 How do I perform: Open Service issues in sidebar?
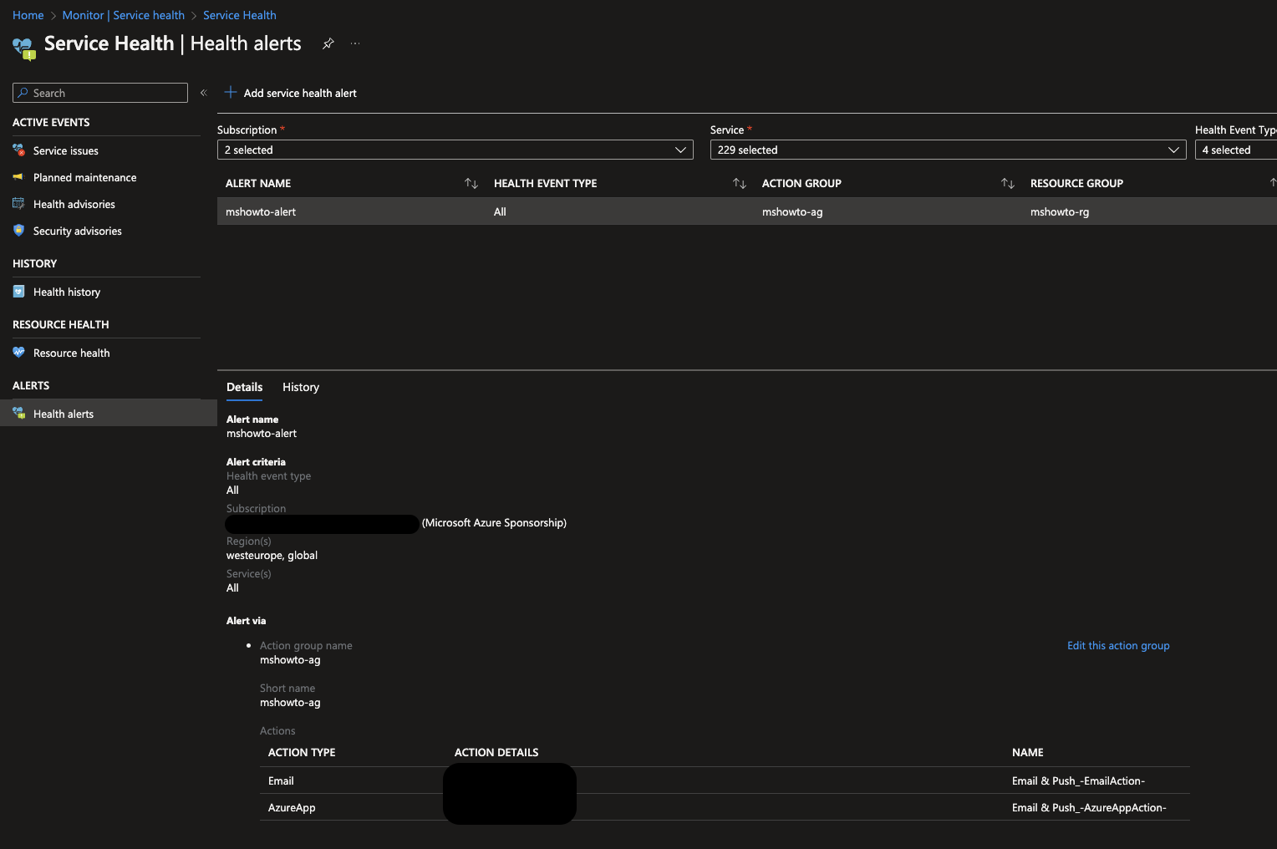[66, 150]
